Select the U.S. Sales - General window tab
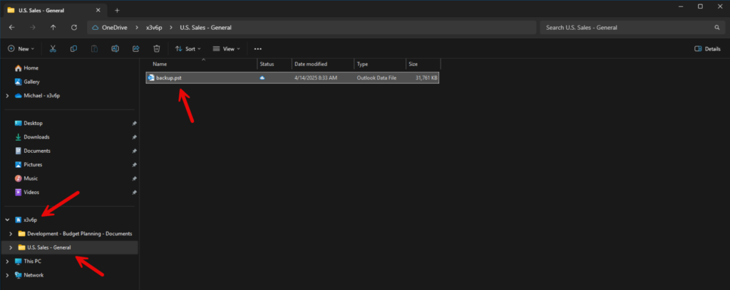Viewport: 730px width, 290px height. pos(55,10)
